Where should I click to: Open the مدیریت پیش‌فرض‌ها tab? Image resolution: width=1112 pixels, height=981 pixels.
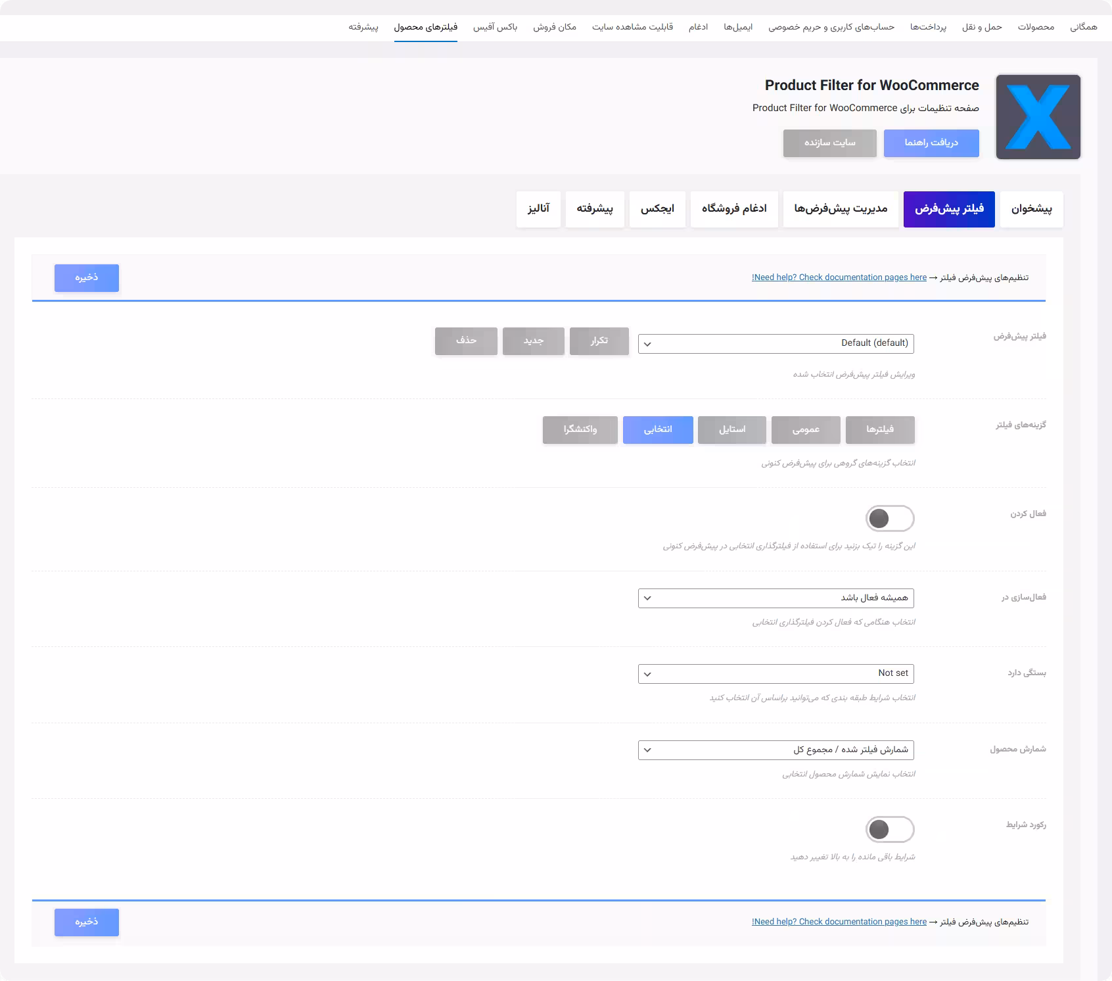pos(841,209)
